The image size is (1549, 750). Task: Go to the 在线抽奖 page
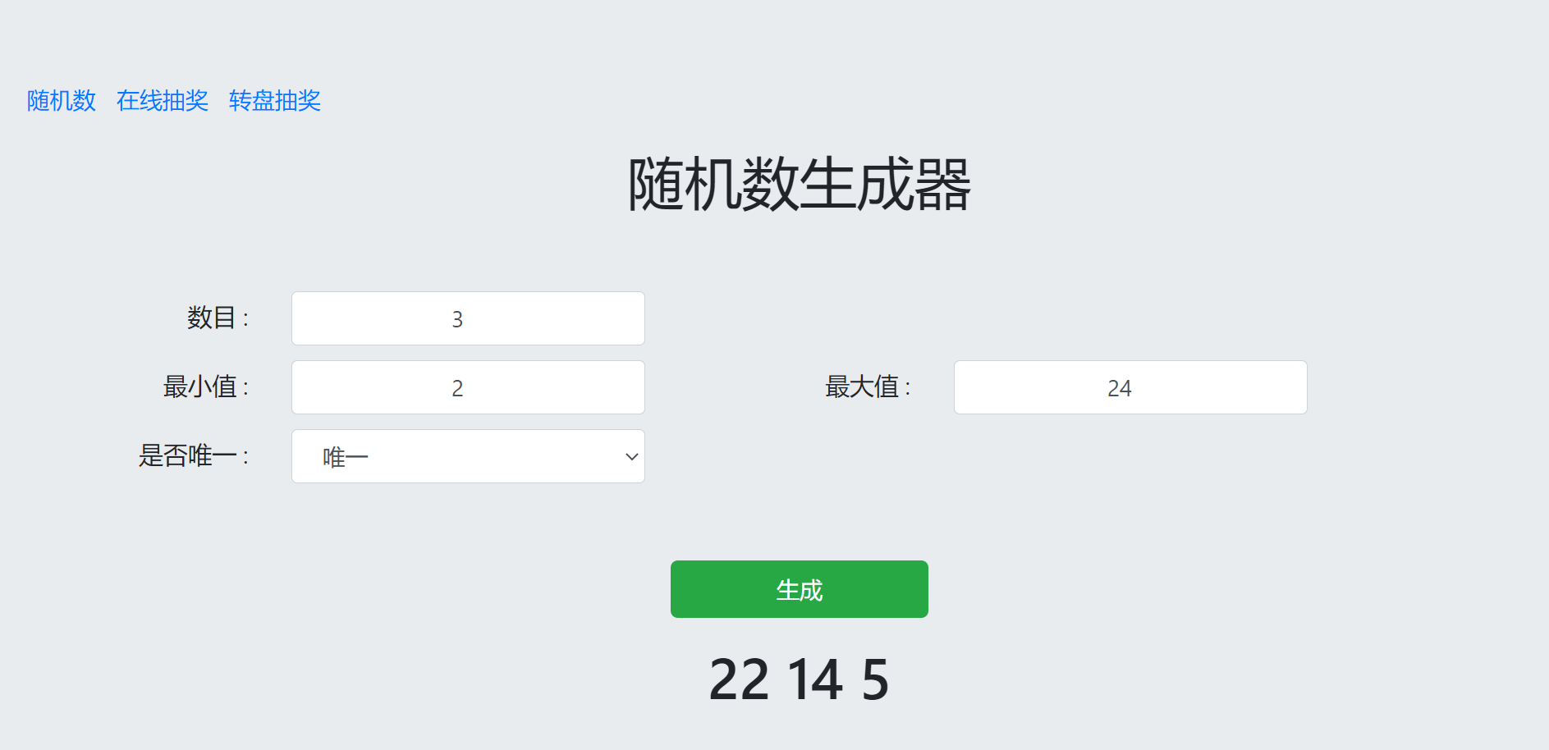(x=163, y=101)
